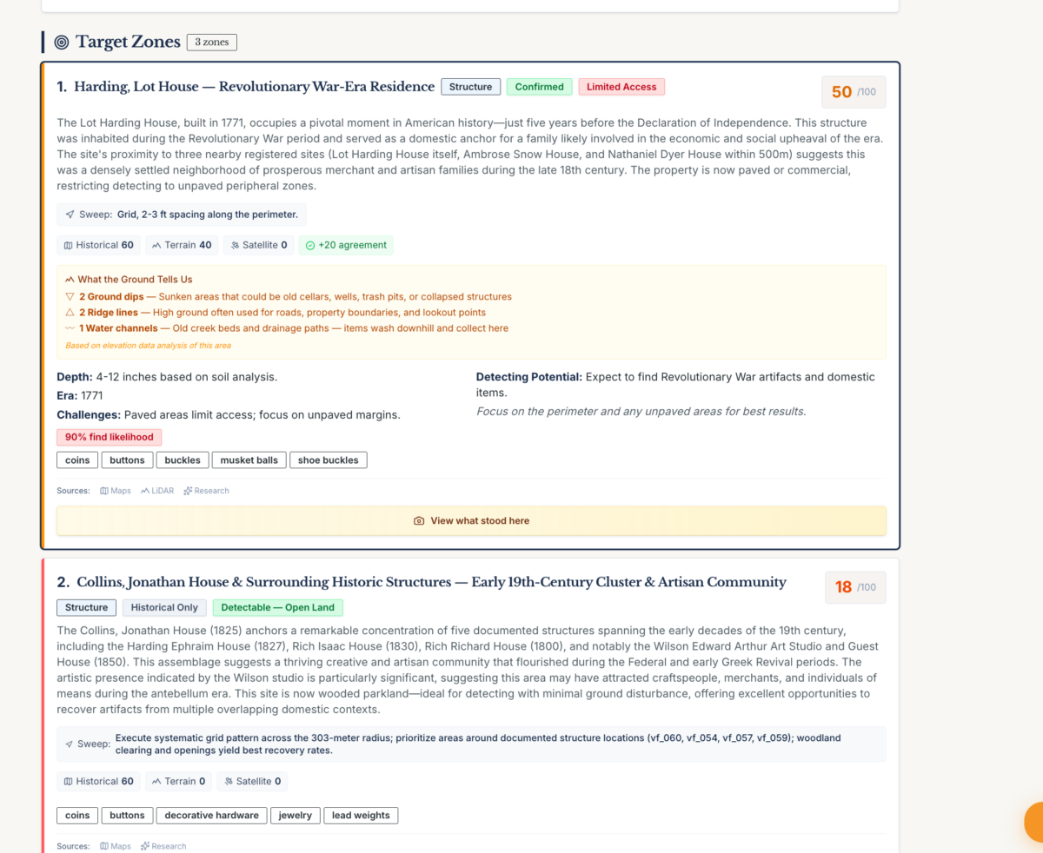1043x853 pixels.
Task: Click the Challenges: Paved areas limit access text
Action: [229, 415]
